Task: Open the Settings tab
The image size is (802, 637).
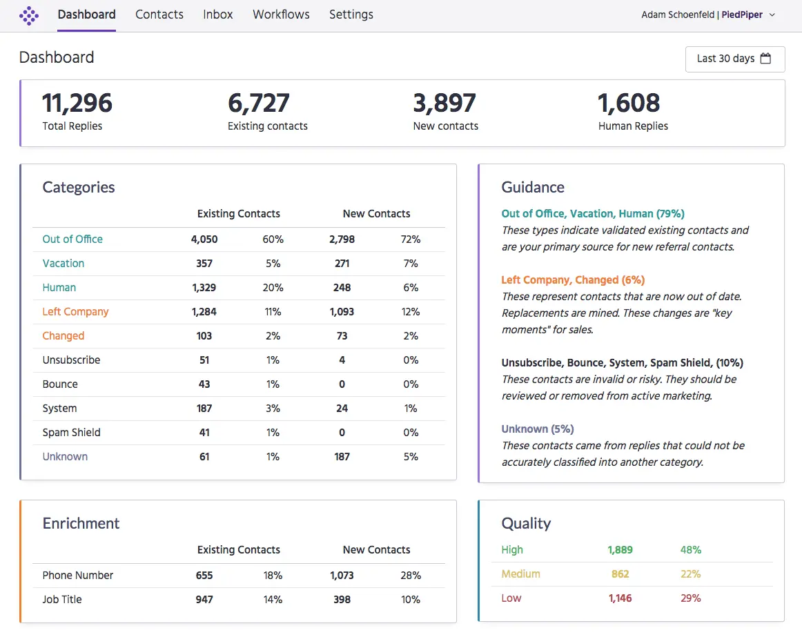Action: point(351,14)
